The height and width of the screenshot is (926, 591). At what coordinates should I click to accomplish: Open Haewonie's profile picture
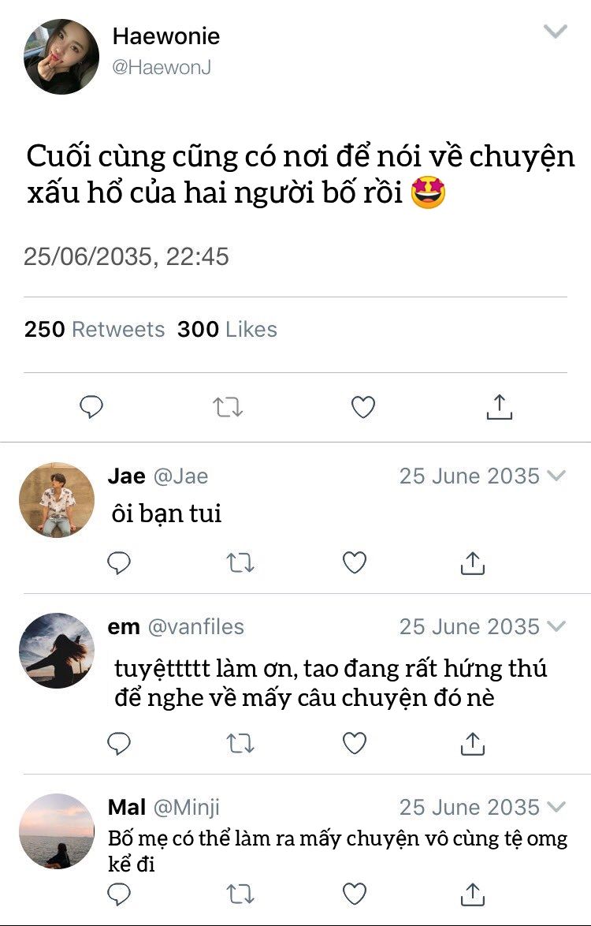[61, 57]
